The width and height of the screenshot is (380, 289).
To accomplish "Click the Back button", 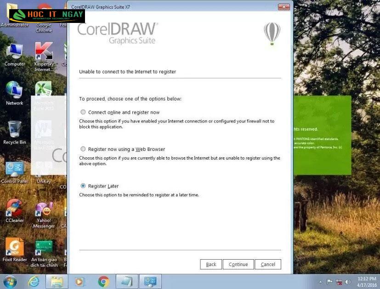I will coord(211,264).
